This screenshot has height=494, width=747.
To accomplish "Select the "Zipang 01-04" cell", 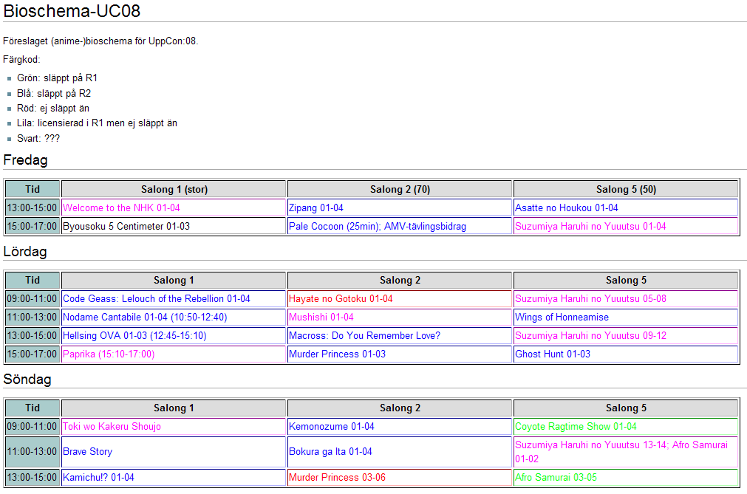I will (x=400, y=207).
